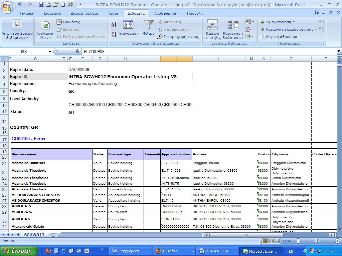The width and height of the screenshot is (342, 256).
Task: Open Outline (Περίγραμμα) dialog launcher
Action: pos(323,43)
